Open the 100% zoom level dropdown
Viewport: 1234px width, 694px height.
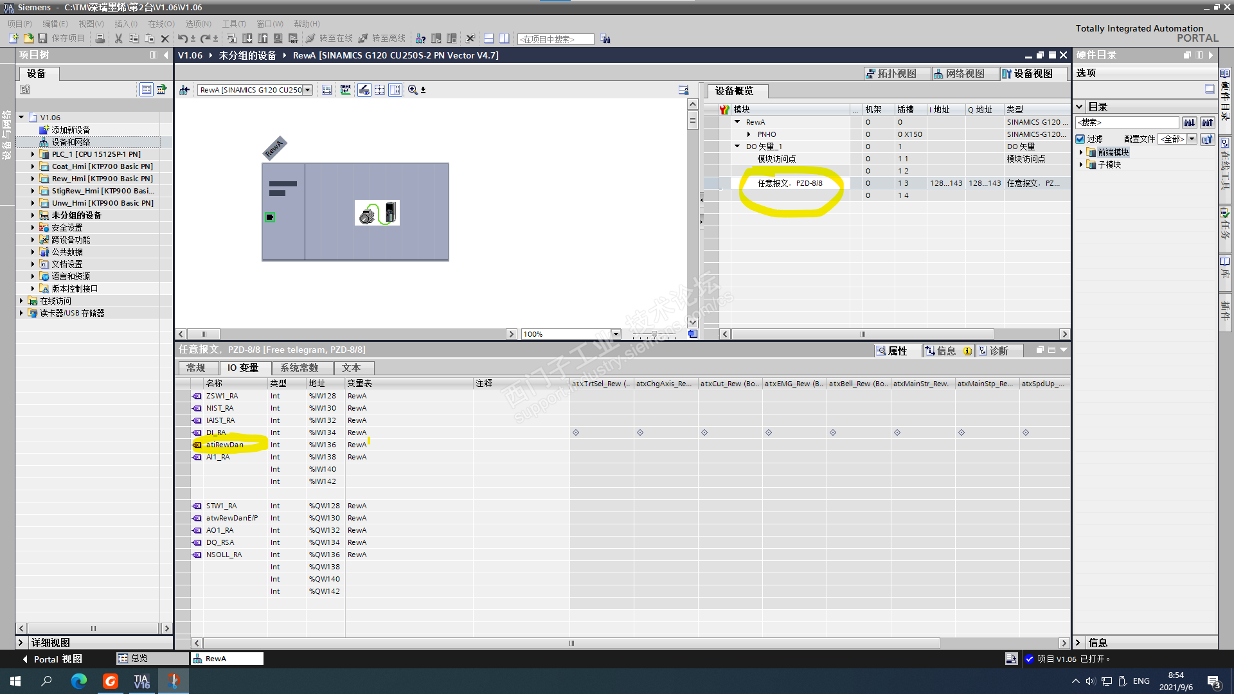616,334
